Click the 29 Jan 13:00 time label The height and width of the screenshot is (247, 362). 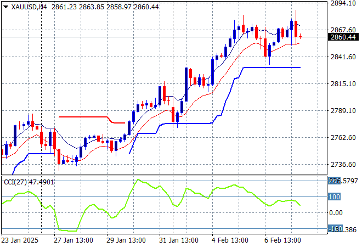tap(126, 240)
